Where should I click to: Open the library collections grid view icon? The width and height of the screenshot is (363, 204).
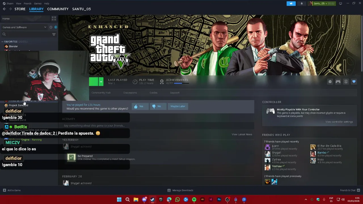(x=54, y=18)
